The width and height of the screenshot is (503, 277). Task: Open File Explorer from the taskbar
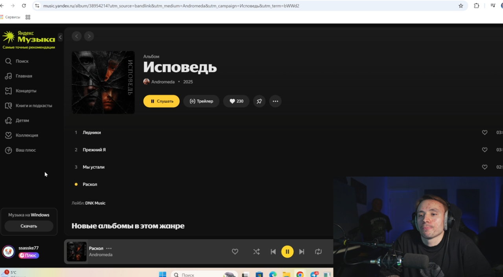[286, 274]
